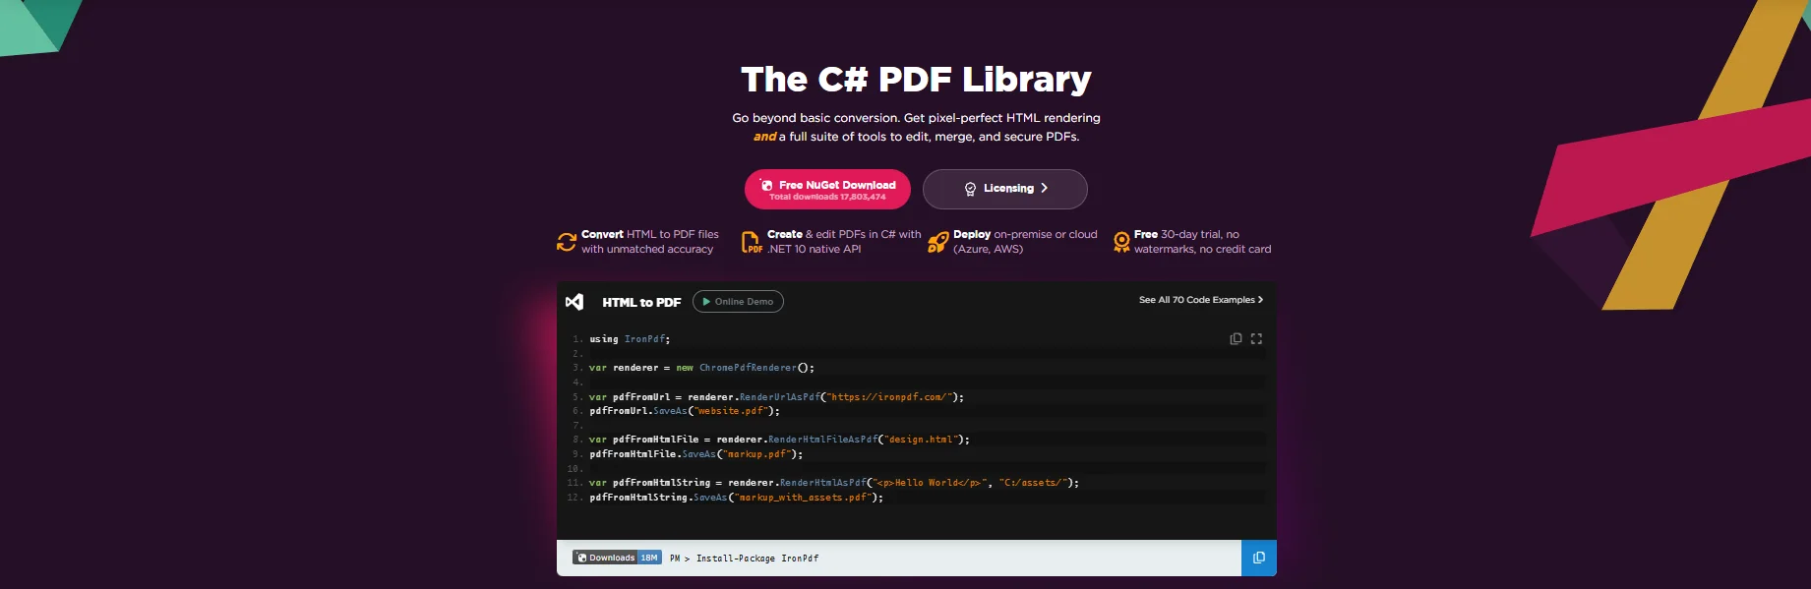Click the lightbulb icon in the Licensing button
Screen dimensions: 1811x589
click(x=970, y=189)
